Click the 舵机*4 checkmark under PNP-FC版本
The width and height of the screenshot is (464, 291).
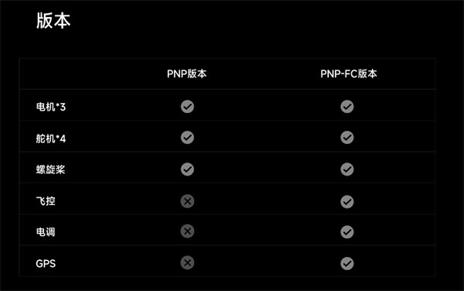pyautogui.click(x=347, y=137)
